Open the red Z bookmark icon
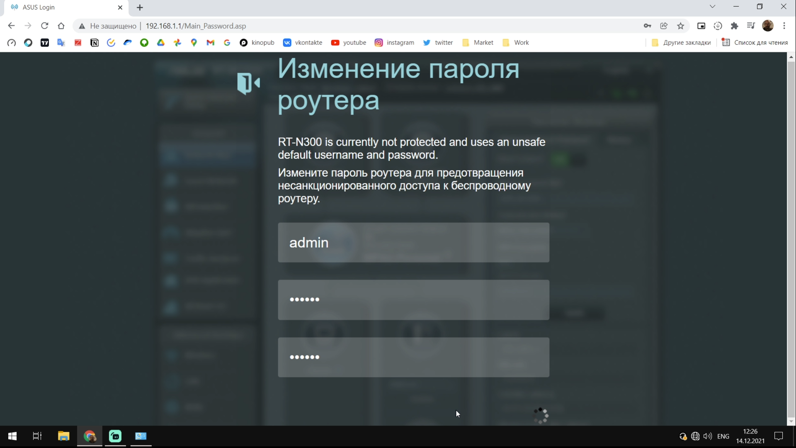Viewport: 796px width, 448px height. pyautogui.click(x=78, y=42)
